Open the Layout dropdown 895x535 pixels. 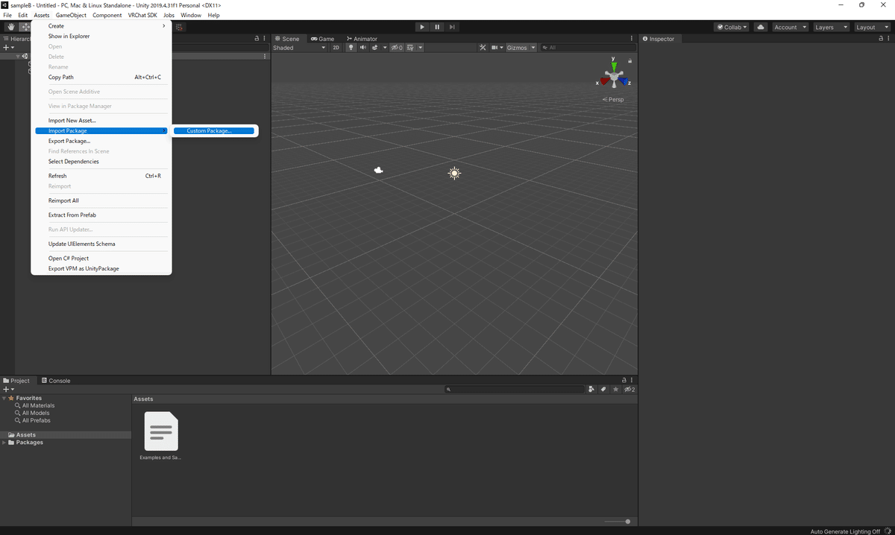872,27
